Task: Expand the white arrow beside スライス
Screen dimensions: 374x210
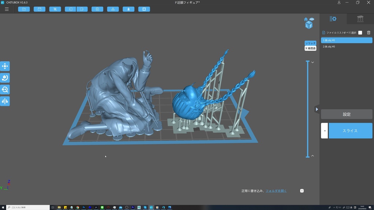Action: point(324,131)
